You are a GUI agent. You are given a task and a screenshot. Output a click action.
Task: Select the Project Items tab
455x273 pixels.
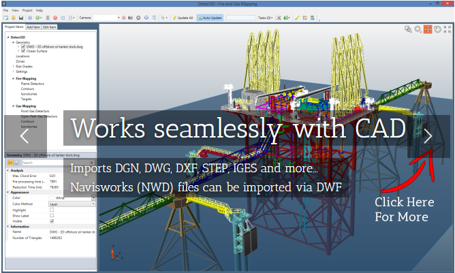point(14,27)
